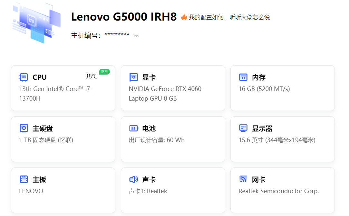
Task: Click the 电池 battery icon
Action: click(x=133, y=128)
